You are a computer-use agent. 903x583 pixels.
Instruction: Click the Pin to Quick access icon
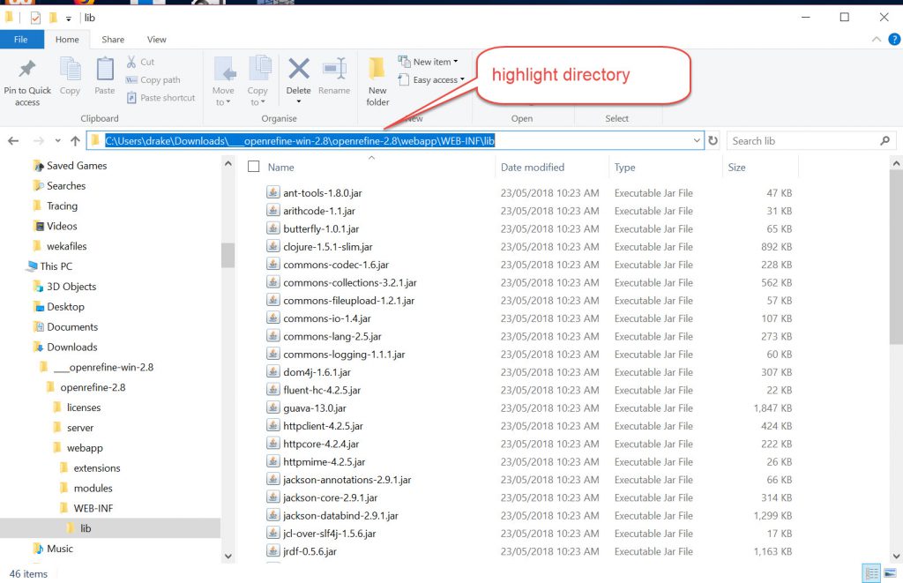pos(26,72)
